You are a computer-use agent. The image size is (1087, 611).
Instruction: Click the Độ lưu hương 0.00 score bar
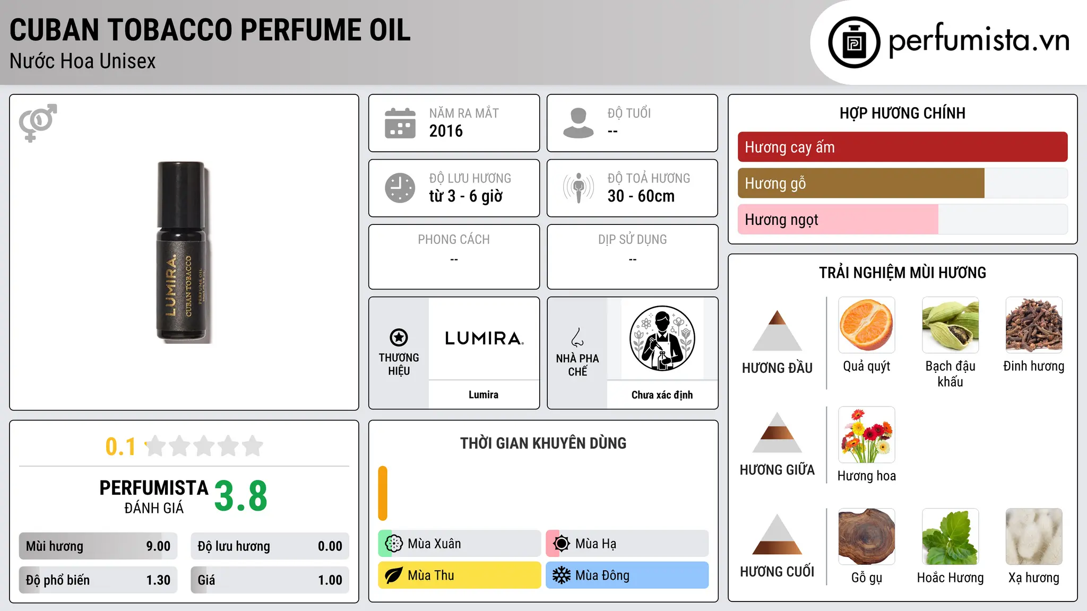[x=270, y=546]
